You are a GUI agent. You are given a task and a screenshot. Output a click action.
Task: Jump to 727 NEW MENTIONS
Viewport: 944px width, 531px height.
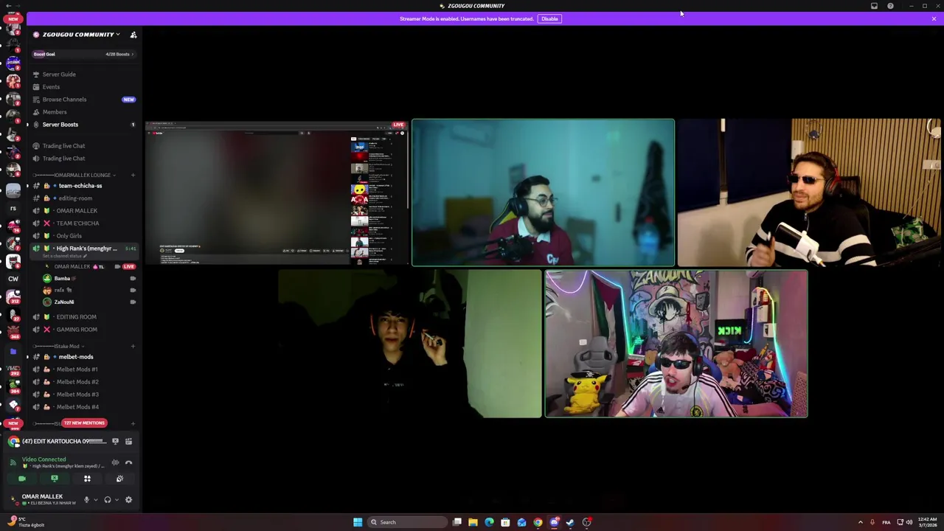pos(84,423)
